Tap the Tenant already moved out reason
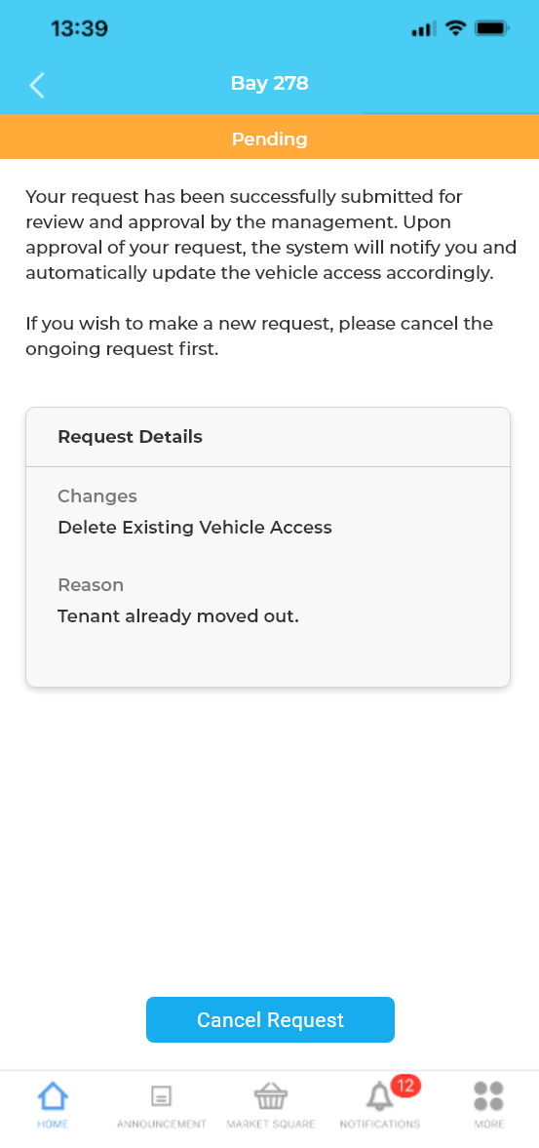The width and height of the screenshot is (539, 1148). pos(178,616)
